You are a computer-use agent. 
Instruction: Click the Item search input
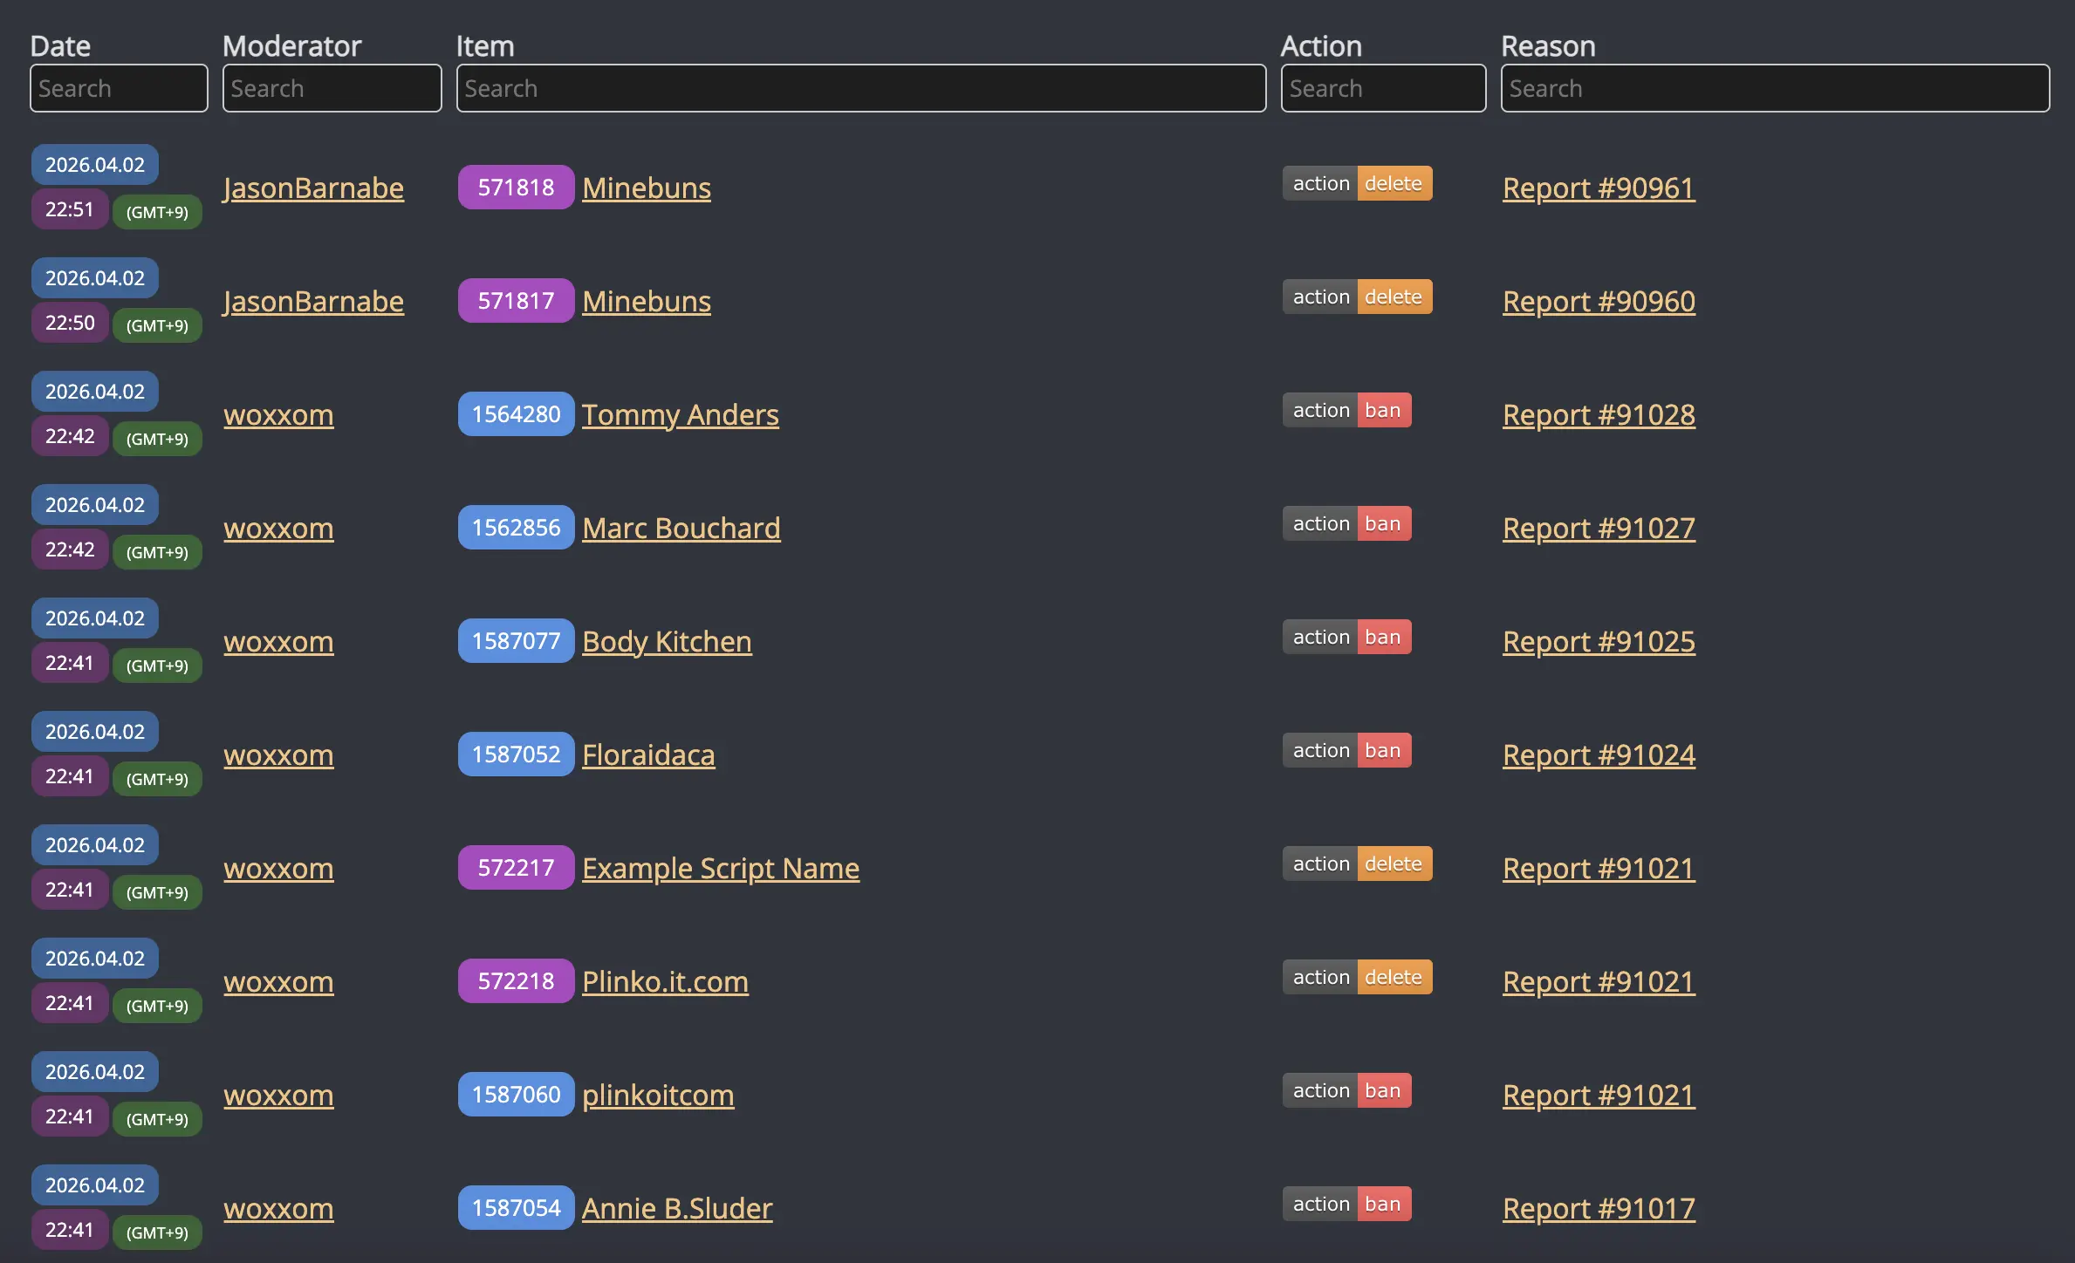click(860, 88)
